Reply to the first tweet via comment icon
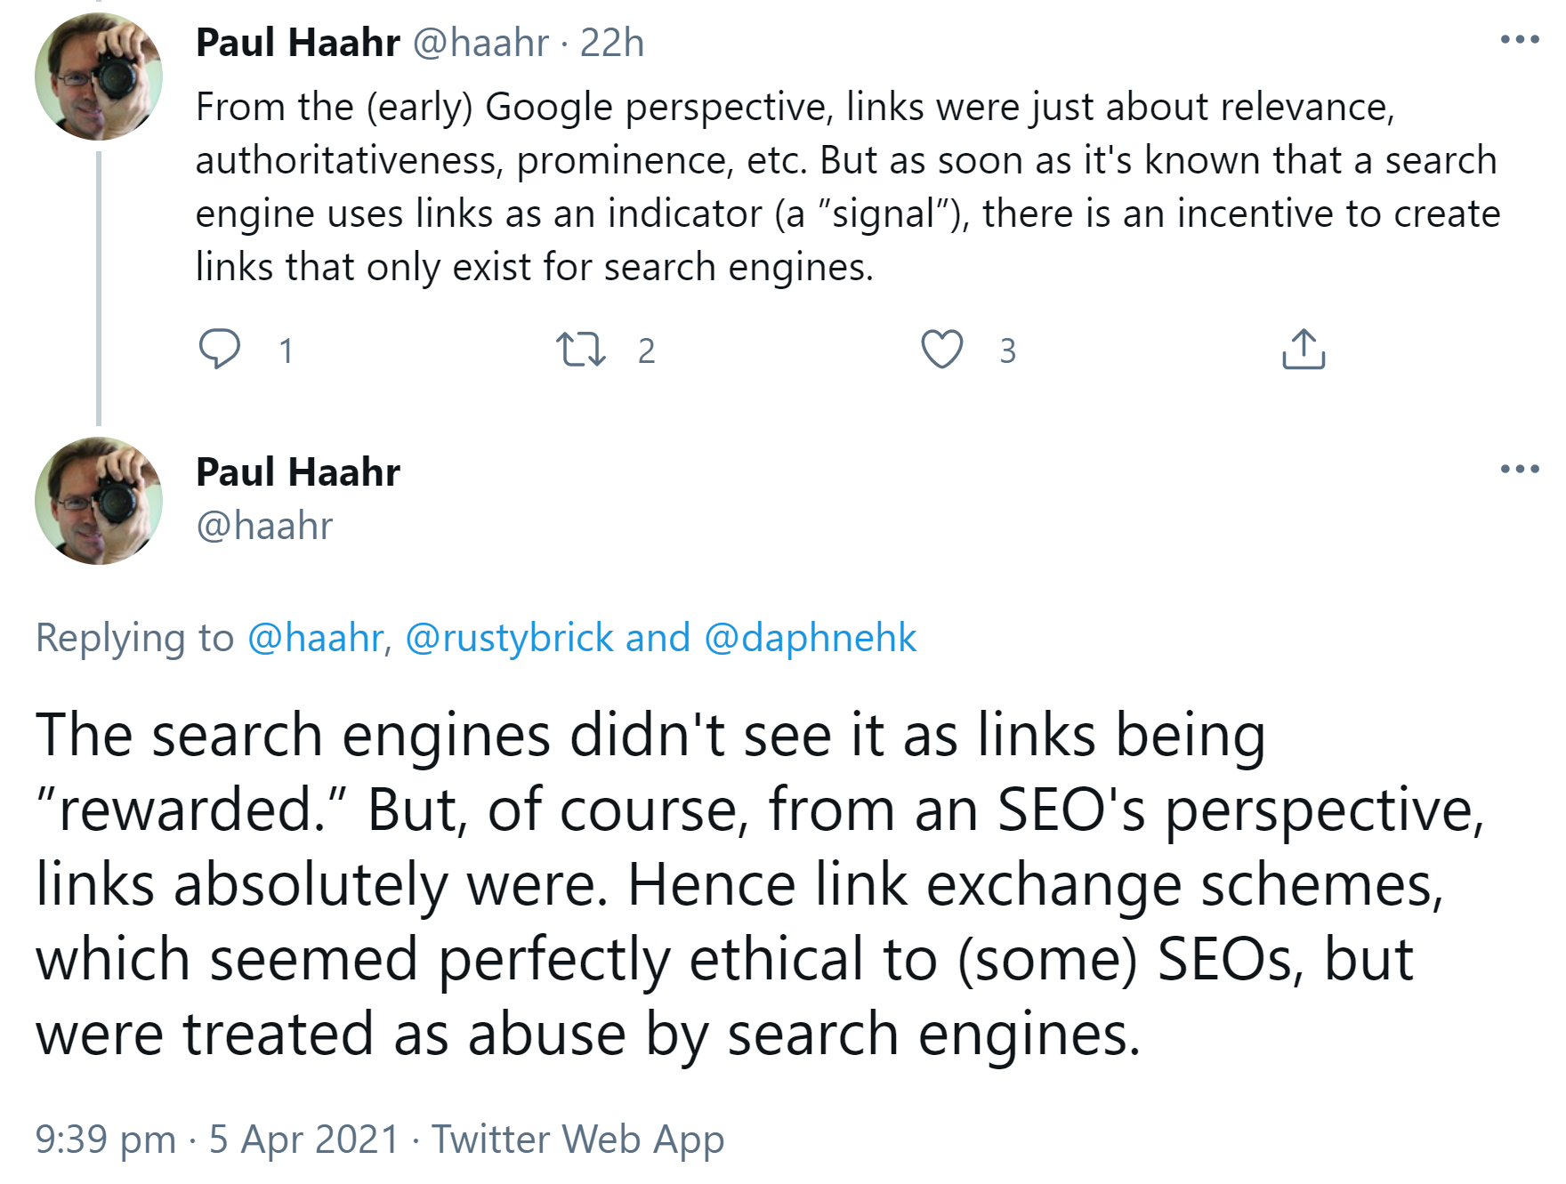This screenshot has height=1184, width=1566. [x=219, y=349]
